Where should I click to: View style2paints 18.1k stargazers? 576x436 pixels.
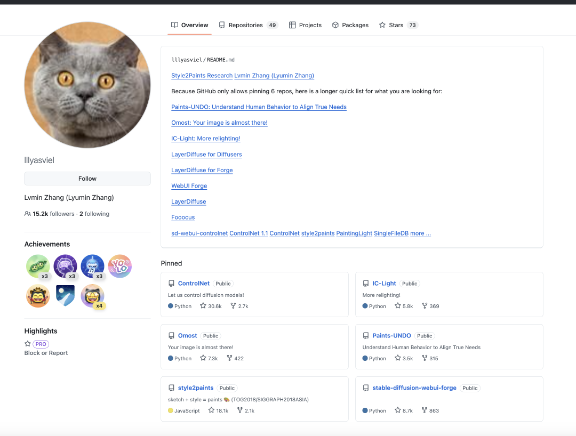218,410
